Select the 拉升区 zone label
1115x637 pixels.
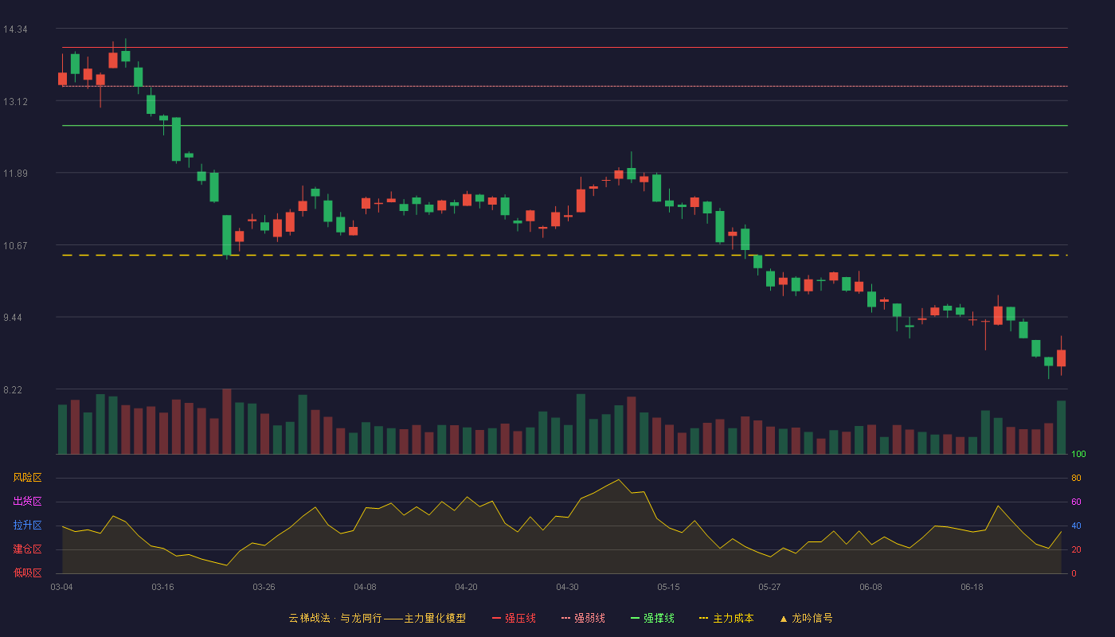(27, 526)
